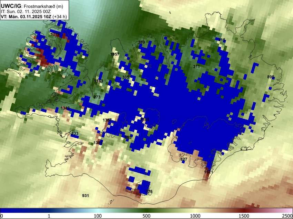Click the map value 1521 on the southeast coast
Image resolution: width=293 pixels, height=219 pixels.
[x=209, y=172]
